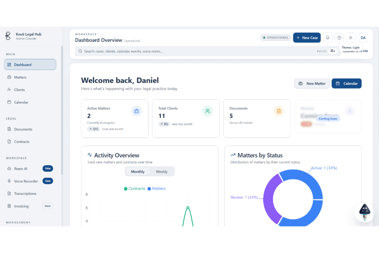379x253 pixels.
Task: Open the notifications bell icon
Action: [x=328, y=38]
